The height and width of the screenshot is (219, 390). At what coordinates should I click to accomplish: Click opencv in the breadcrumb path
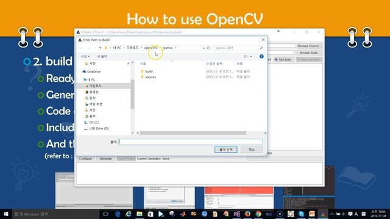click(168, 47)
